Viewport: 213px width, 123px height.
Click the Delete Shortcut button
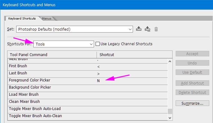click(192, 92)
